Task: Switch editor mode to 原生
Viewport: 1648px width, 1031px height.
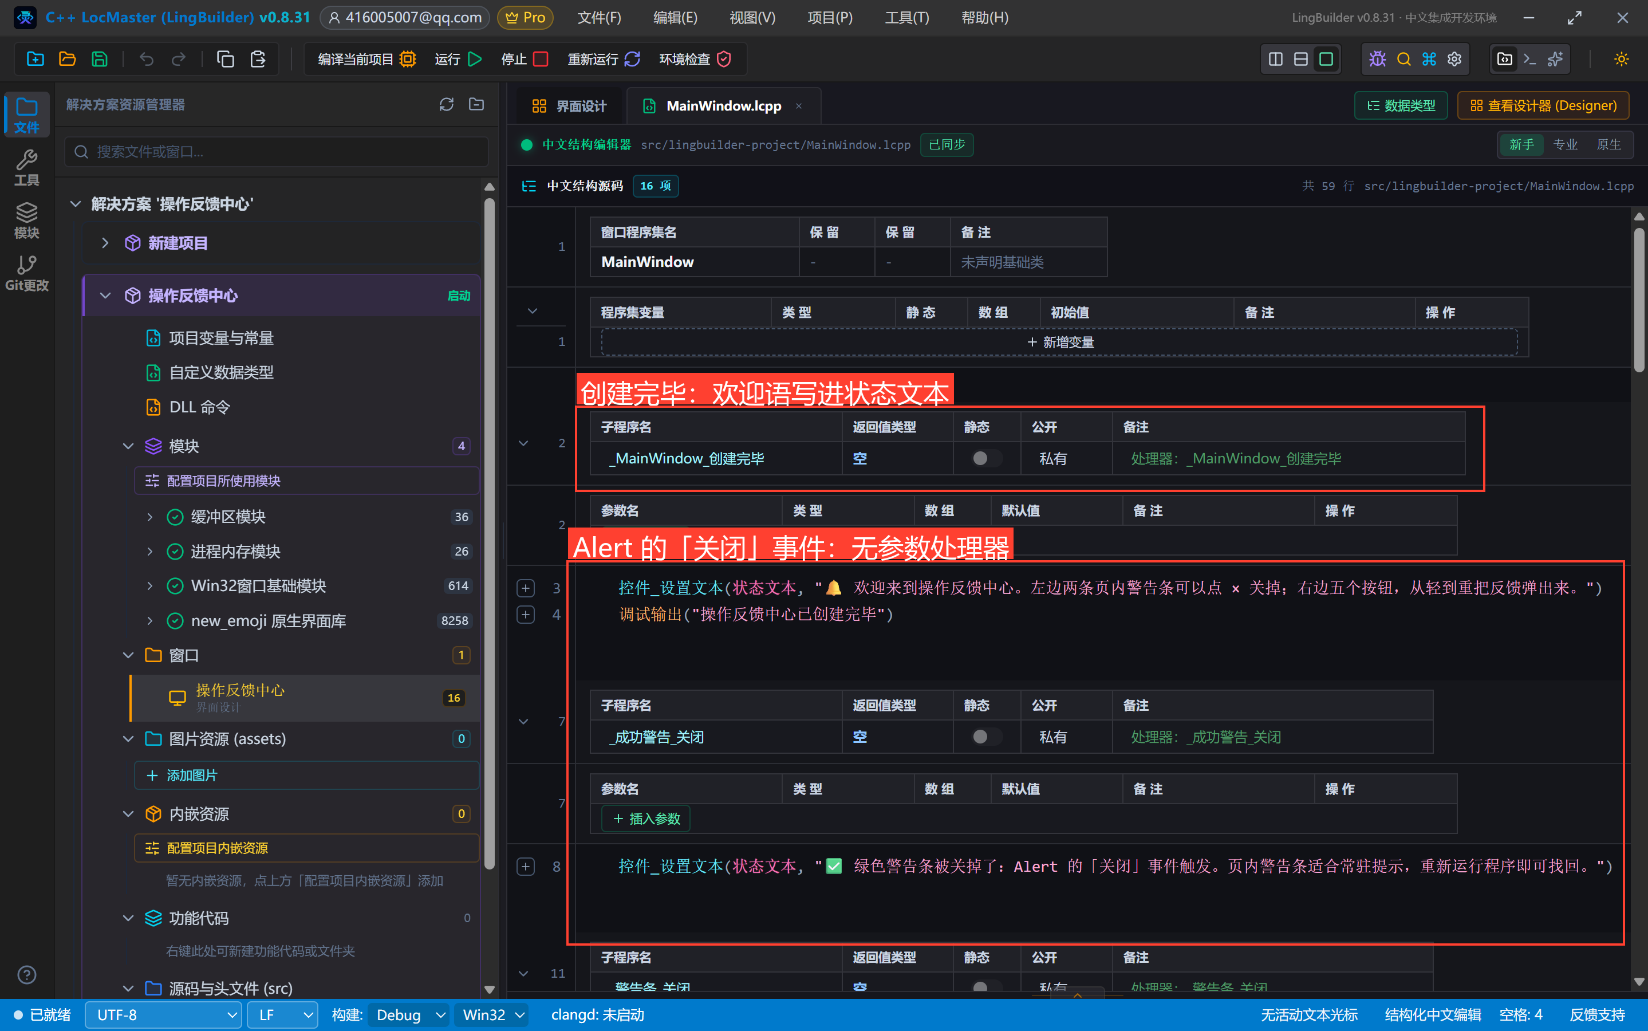Action: (1608, 144)
